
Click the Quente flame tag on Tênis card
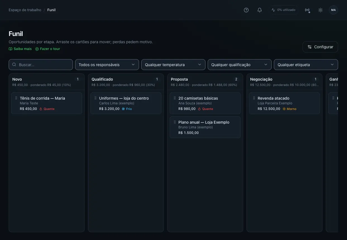click(47, 109)
